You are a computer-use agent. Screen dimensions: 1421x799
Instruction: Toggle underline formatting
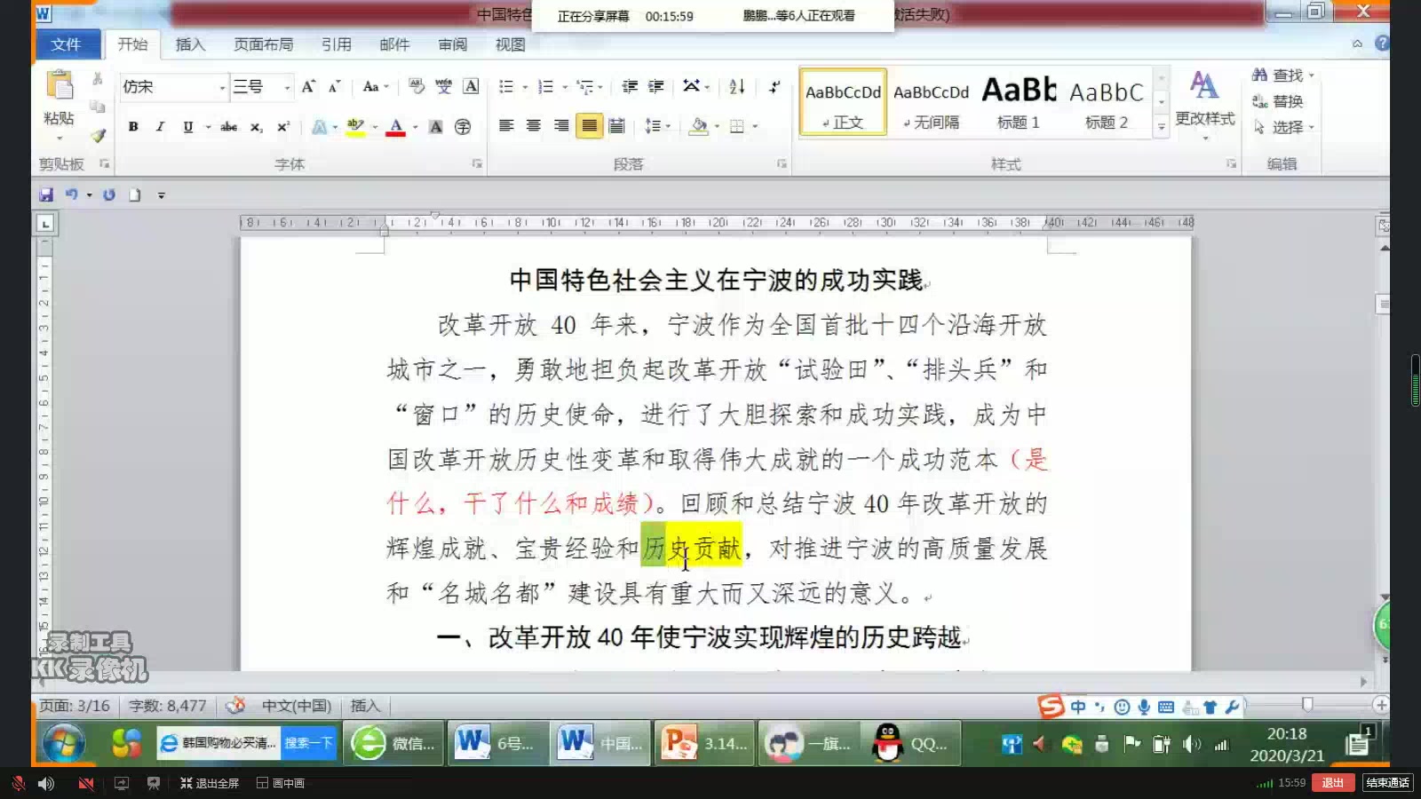click(187, 126)
